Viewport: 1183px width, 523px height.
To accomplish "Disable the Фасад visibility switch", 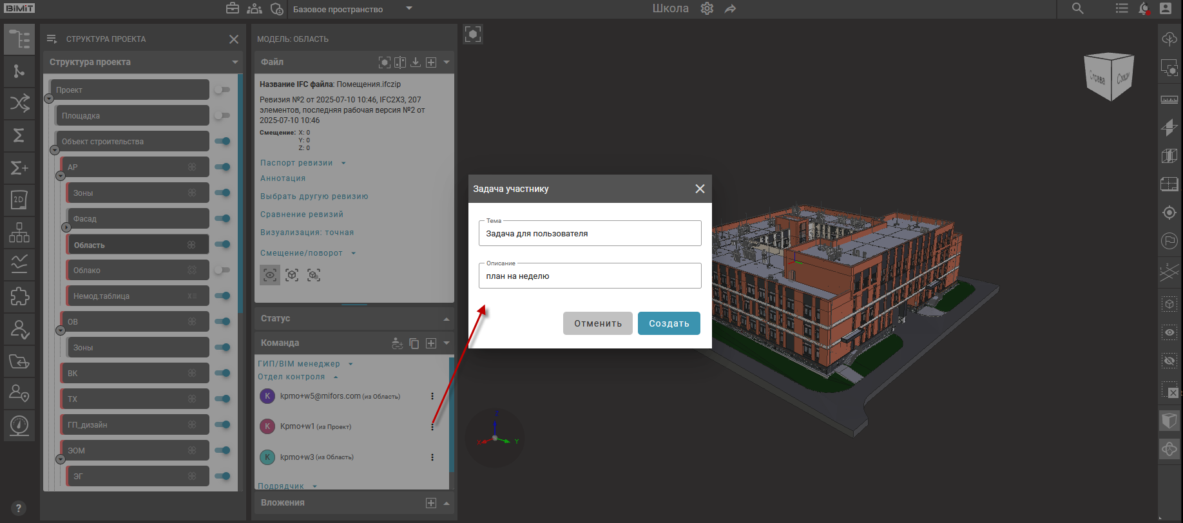I will pos(222,218).
